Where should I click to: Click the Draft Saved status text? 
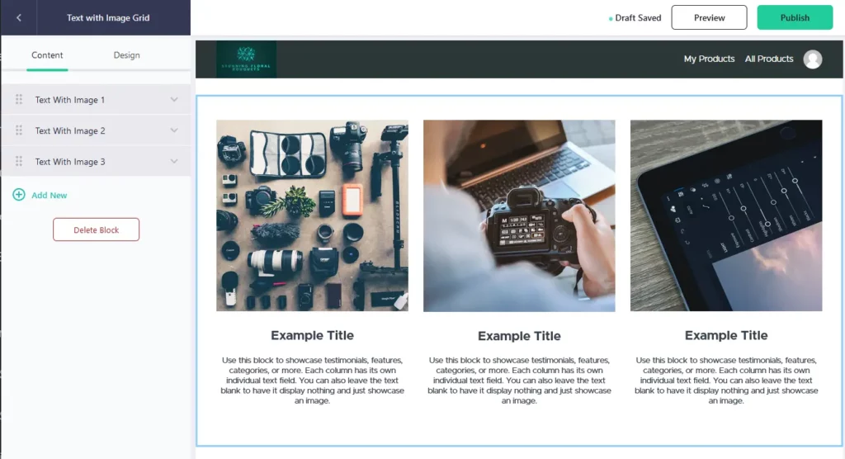coord(638,18)
